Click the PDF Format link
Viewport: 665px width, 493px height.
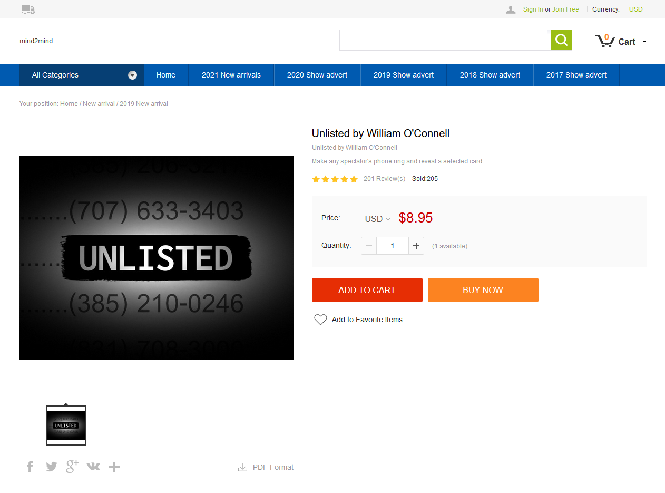point(273,467)
